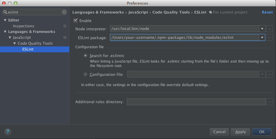Open the help question mark icon
The width and height of the screenshot is (276, 139).
[x=8, y=132]
